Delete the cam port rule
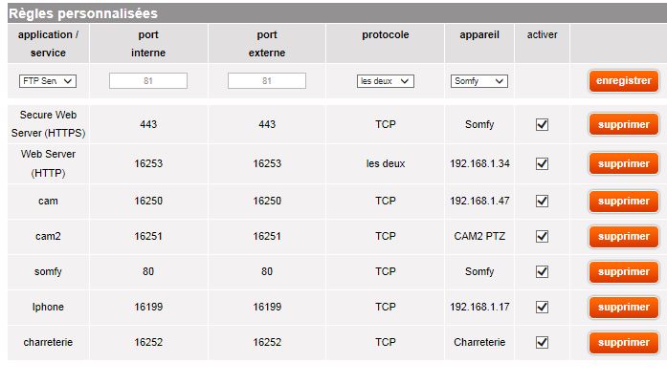Screen dimensions: 667x384 [x=624, y=201]
